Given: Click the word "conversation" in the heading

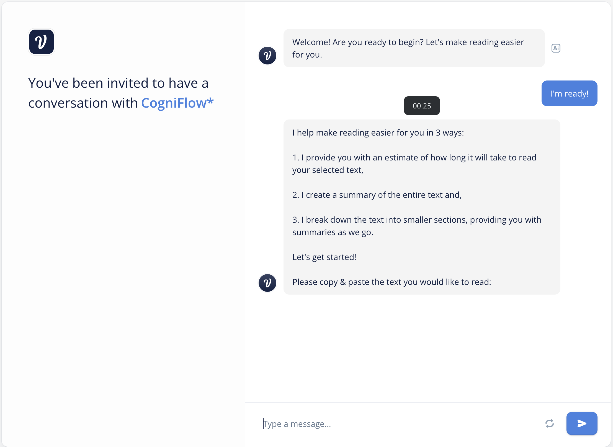Looking at the screenshot, I should [x=68, y=103].
